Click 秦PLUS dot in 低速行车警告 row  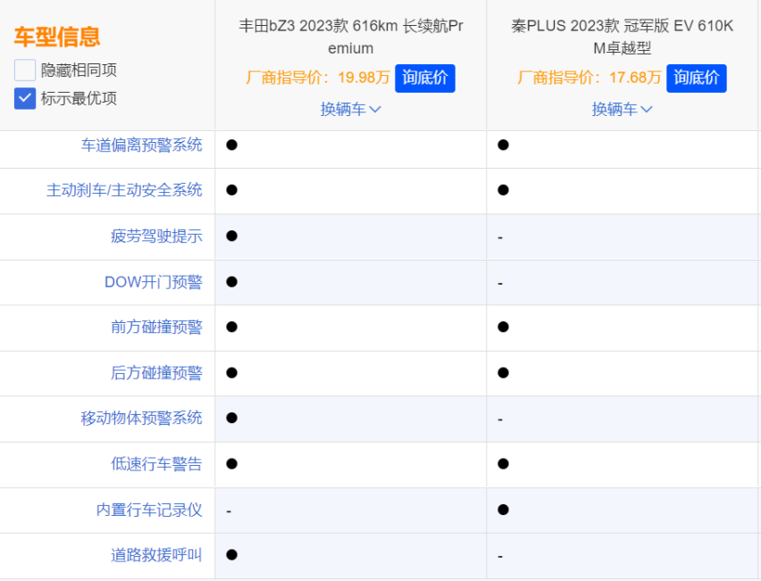(x=503, y=464)
